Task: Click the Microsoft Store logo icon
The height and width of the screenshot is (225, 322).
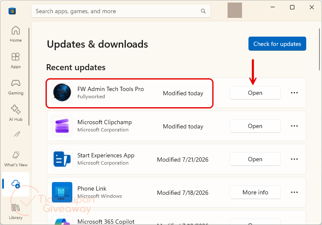Action: [12, 11]
